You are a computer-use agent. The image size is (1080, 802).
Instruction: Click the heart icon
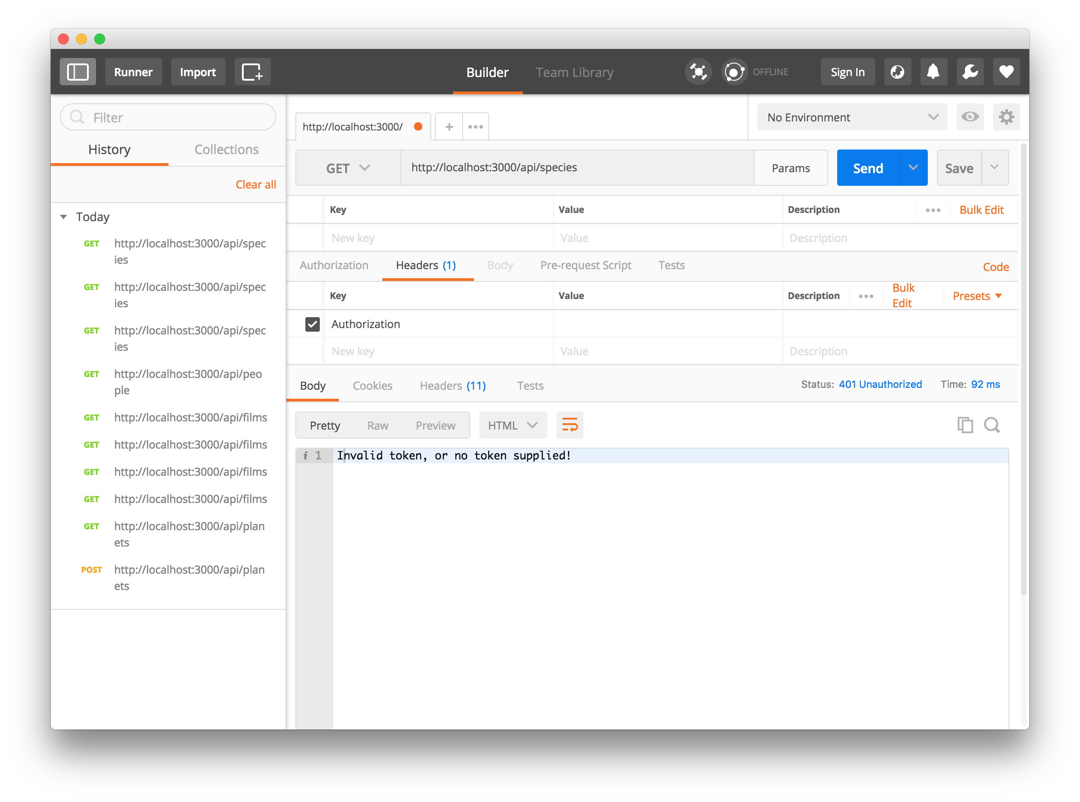click(x=1006, y=72)
